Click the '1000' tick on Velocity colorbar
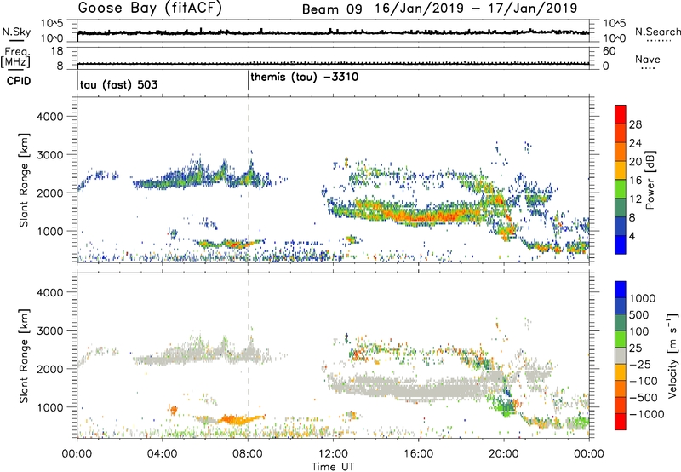 point(643,298)
